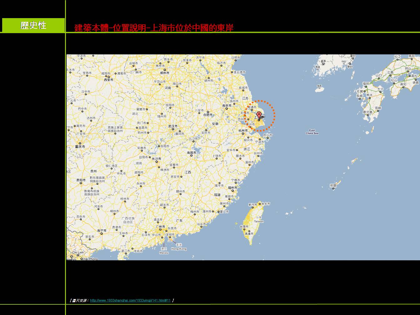
Task: Click the red slide title about 上海市 location
Action: [x=154, y=28]
